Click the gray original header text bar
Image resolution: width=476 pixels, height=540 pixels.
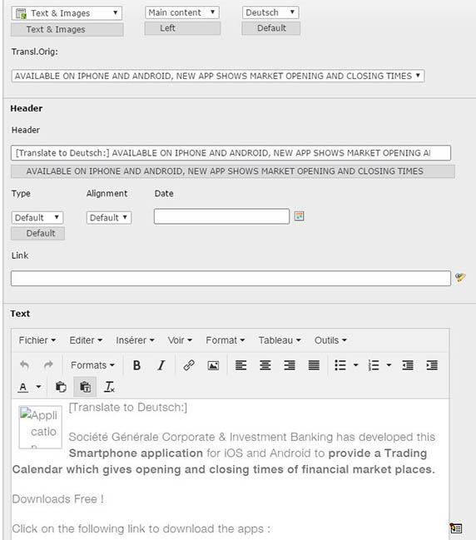click(233, 171)
